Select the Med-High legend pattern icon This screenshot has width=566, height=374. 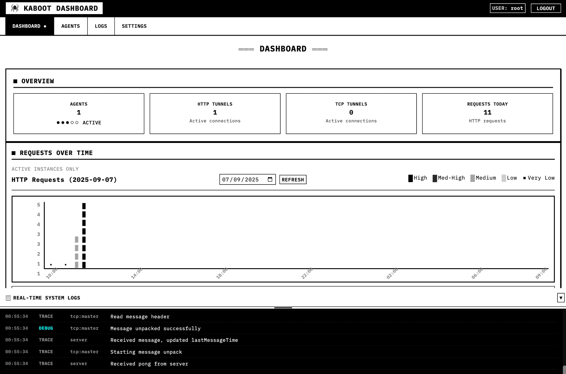pyautogui.click(x=434, y=178)
